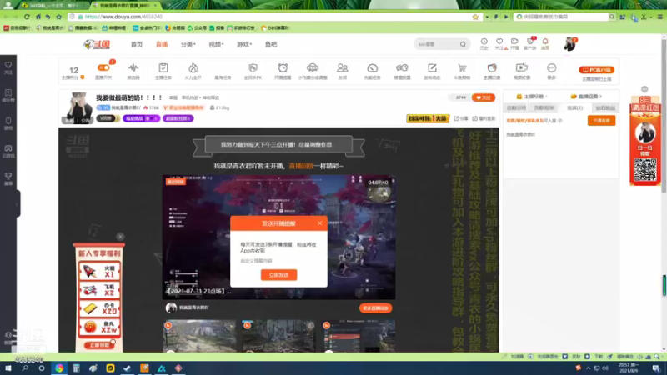Expand the collapsed left sidebar handle
667x375 pixels.
[18, 204]
